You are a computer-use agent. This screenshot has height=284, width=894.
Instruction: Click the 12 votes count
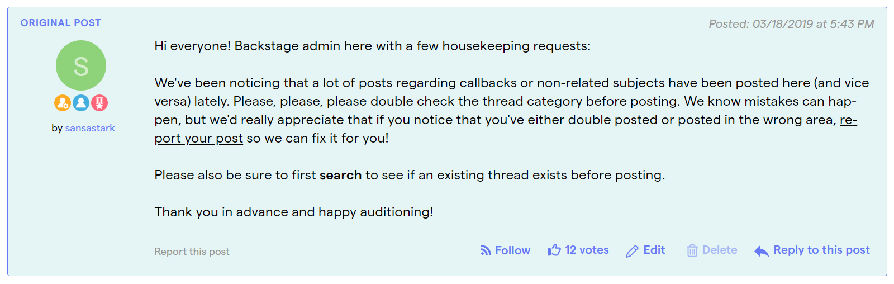(587, 250)
